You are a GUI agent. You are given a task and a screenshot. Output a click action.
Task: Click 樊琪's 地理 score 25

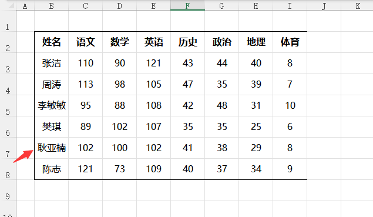(256, 126)
